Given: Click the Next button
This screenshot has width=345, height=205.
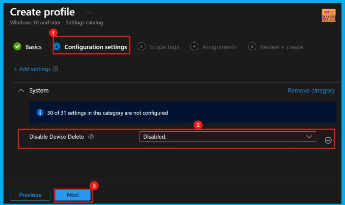Looking at the screenshot, I should click(73, 195).
